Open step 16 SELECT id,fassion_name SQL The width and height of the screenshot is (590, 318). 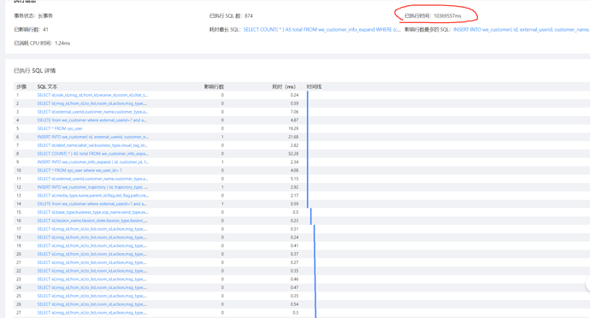pos(92,221)
